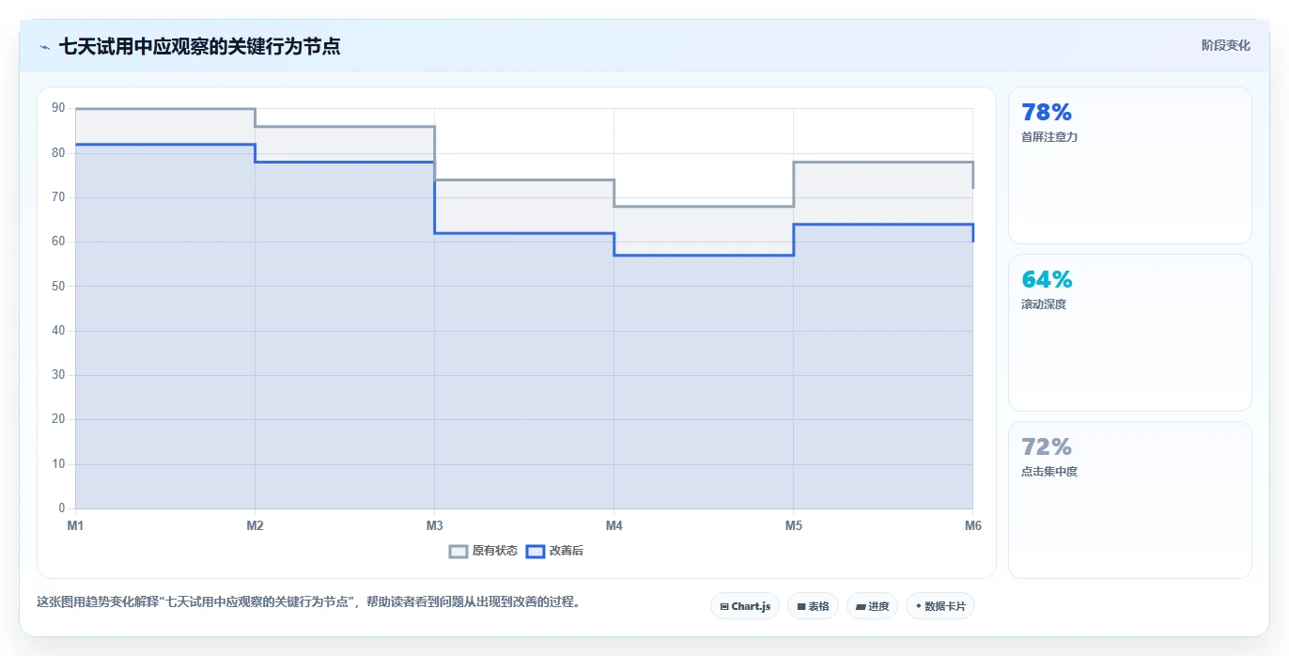
Task: Click the M5 axis label
Action: pyautogui.click(x=793, y=525)
